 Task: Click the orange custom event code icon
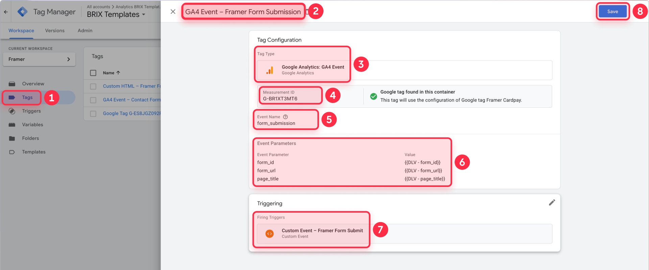pos(269,234)
